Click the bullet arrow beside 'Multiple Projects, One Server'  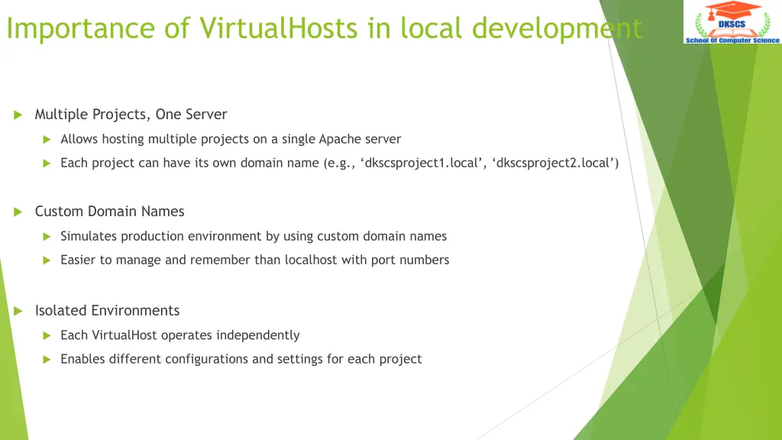18,115
